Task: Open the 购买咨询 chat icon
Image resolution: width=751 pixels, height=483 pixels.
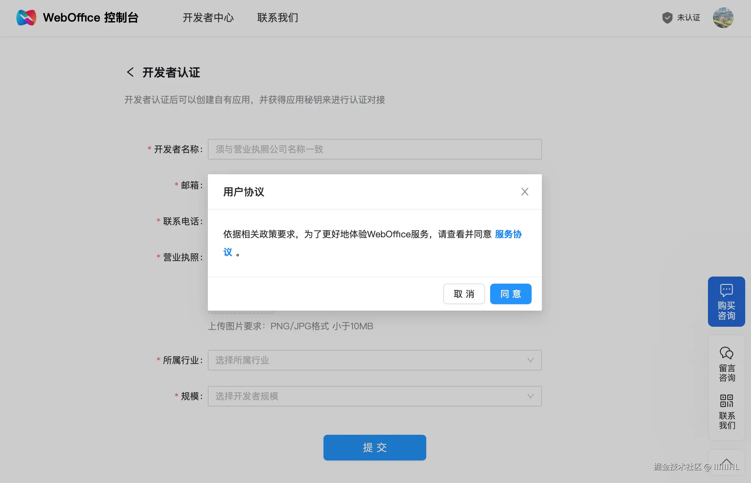Action: click(726, 290)
